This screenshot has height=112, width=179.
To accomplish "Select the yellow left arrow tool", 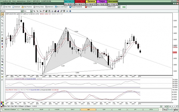I will (2, 77).
